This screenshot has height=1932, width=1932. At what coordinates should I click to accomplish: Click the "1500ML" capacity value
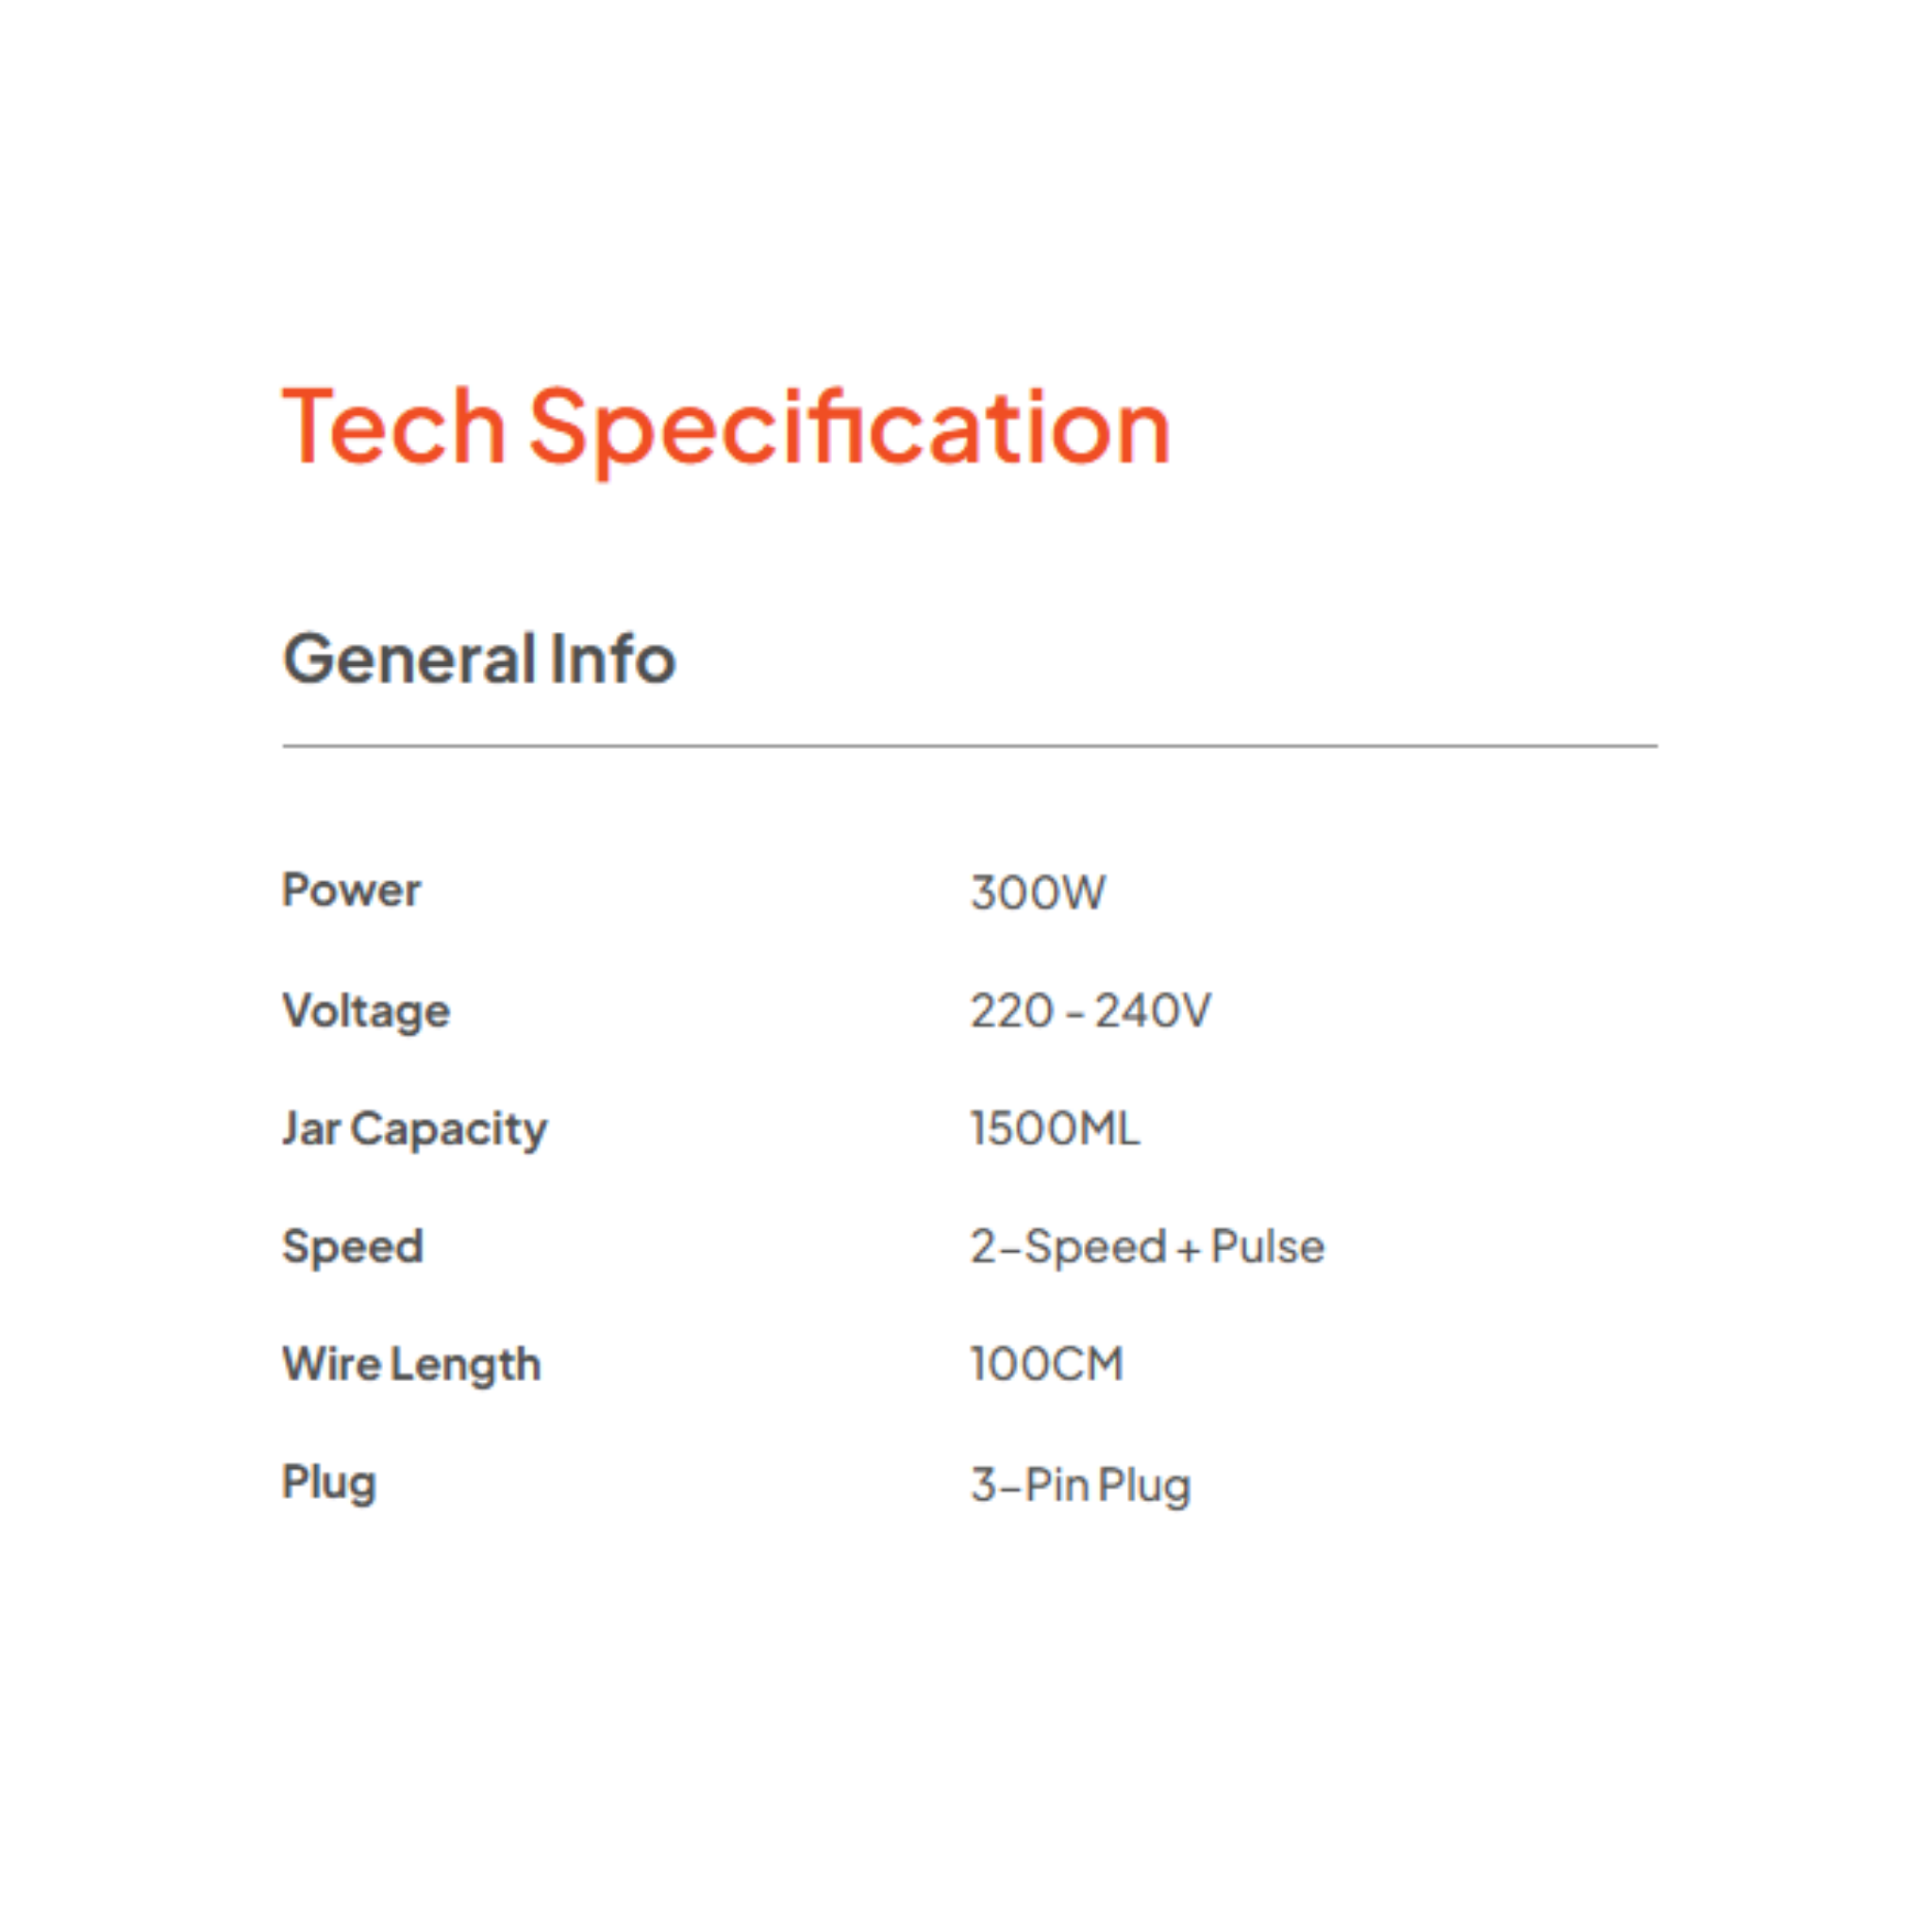coord(1055,1129)
